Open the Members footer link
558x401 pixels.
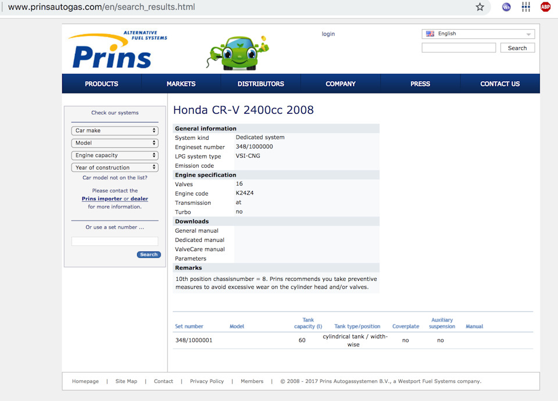pos(252,381)
